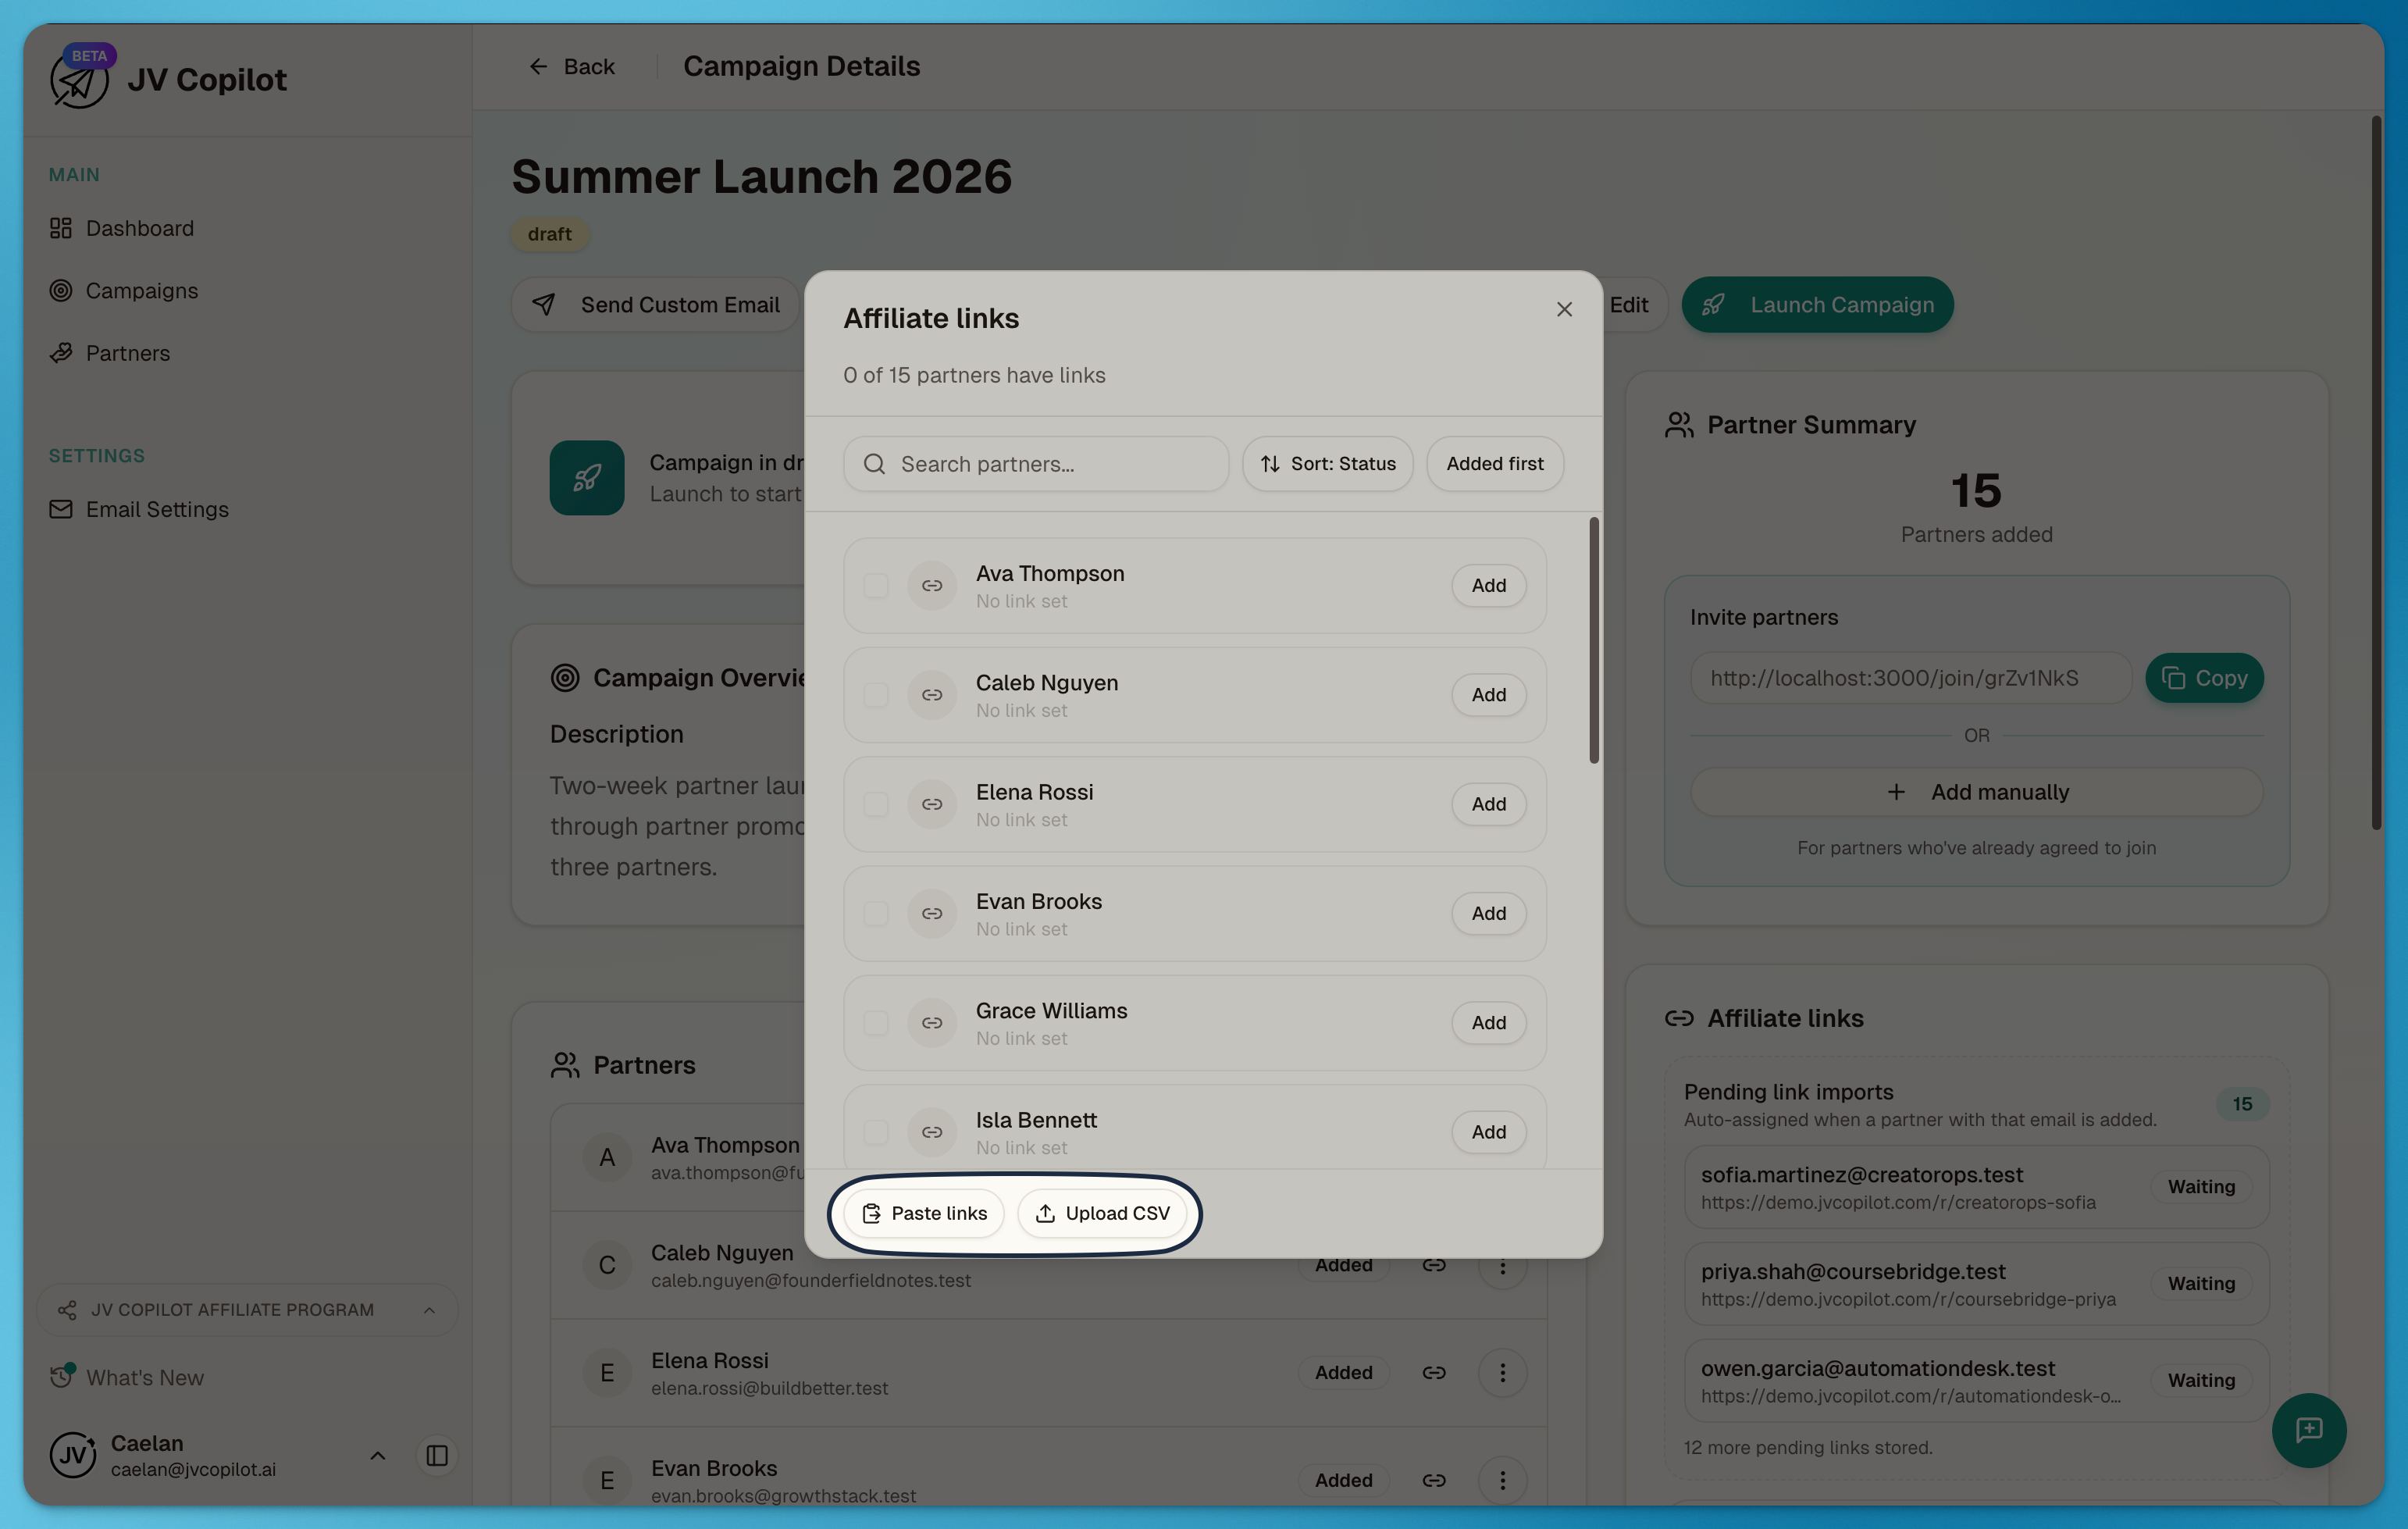Click the link icon on Evan Brooks's partner row

[1434, 1480]
